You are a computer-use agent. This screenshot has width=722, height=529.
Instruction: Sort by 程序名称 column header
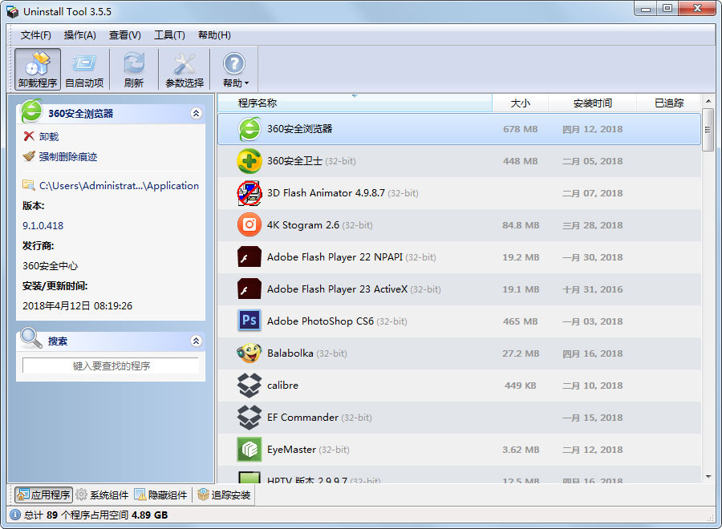coord(355,103)
